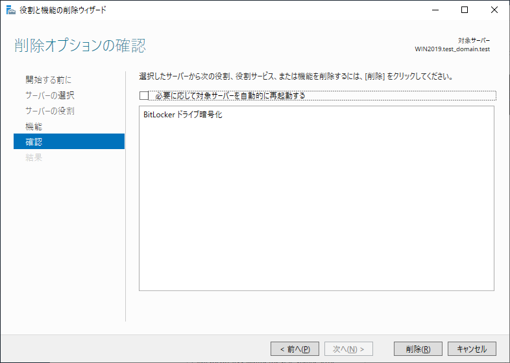This screenshot has height=363, width=510.
Task: Enable 必要に応じて対象サーバーを自動的に再起動する checkbox
Action: coord(144,95)
